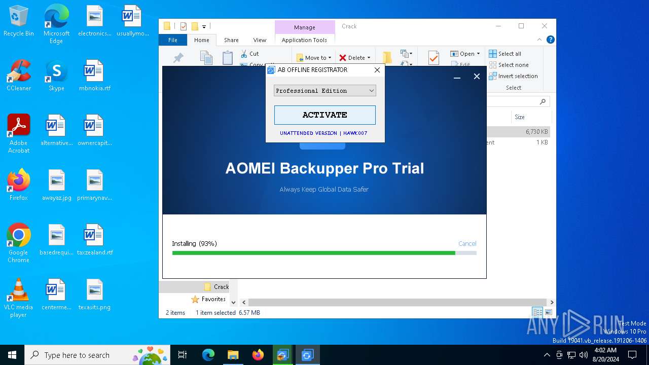Image resolution: width=649 pixels, height=365 pixels.
Task: Show hidden system tray icons chevron
Action: coord(547,355)
